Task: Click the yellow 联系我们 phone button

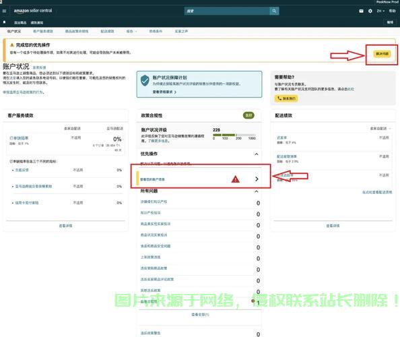Action: click(286, 98)
